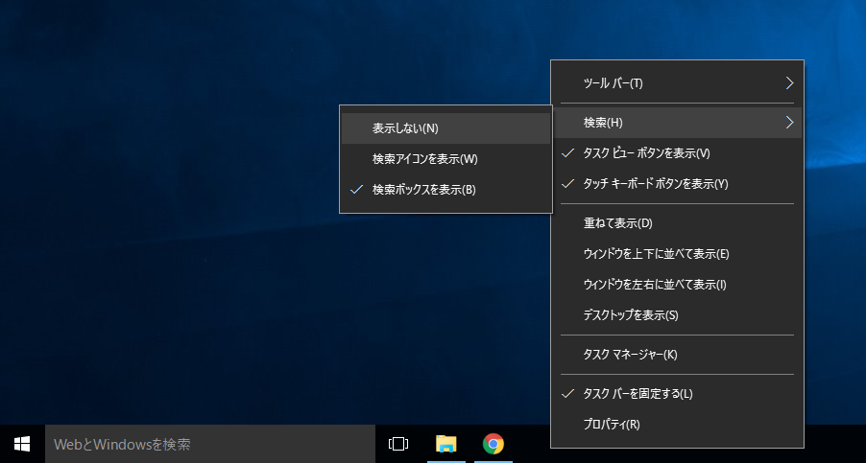866x463 pixels.
Task: Choose 検索アイコンを表示 in the submenu
Action: click(x=424, y=159)
